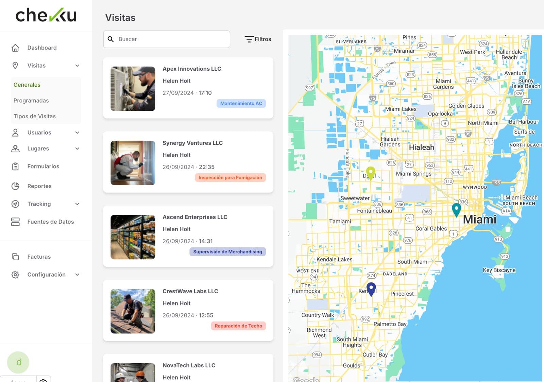The width and height of the screenshot is (544, 382).
Task: Open the Usuarios user icon
Action: (16, 133)
